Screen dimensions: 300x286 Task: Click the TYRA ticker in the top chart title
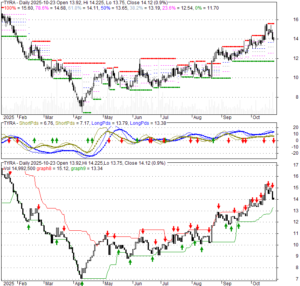(9, 2)
